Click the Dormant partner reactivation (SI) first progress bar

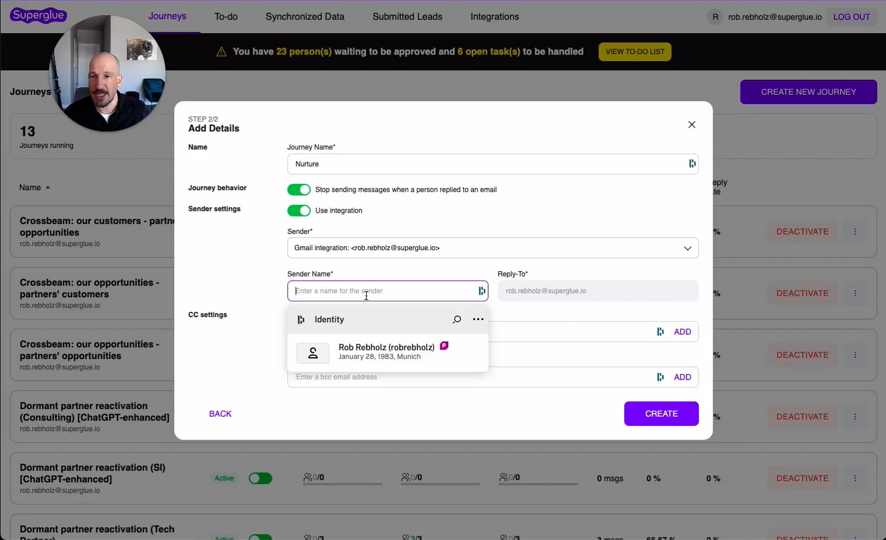[x=342, y=483]
